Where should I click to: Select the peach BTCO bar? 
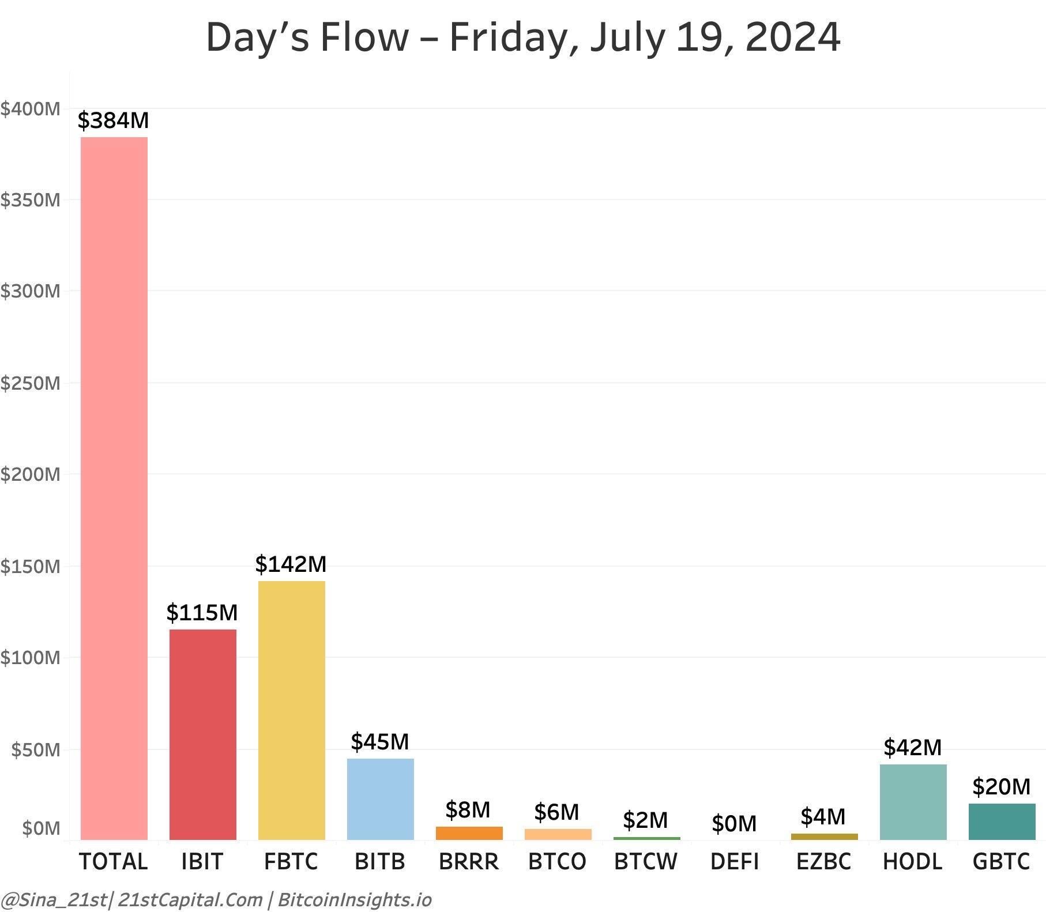click(558, 834)
